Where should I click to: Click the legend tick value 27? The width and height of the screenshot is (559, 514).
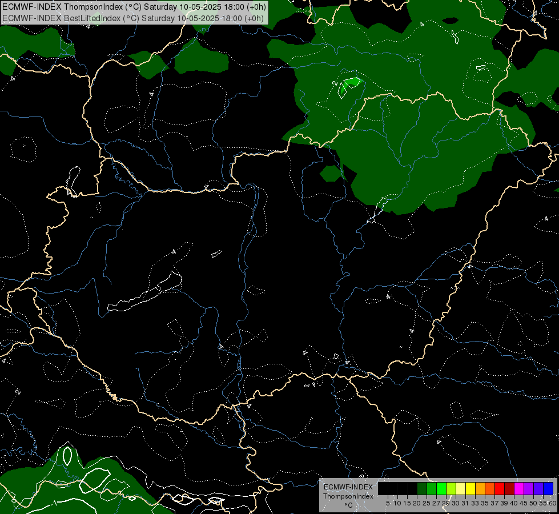coord(436,503)
